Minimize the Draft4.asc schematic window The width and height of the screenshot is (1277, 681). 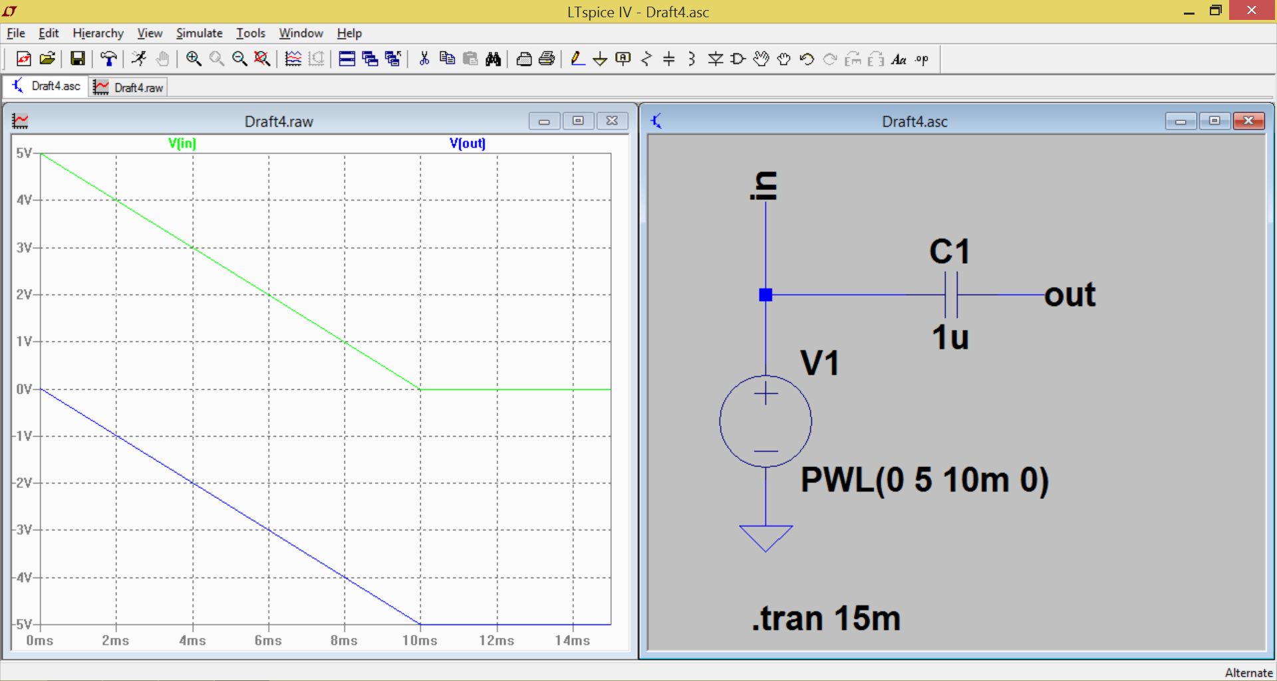(x=1181, y=121)
